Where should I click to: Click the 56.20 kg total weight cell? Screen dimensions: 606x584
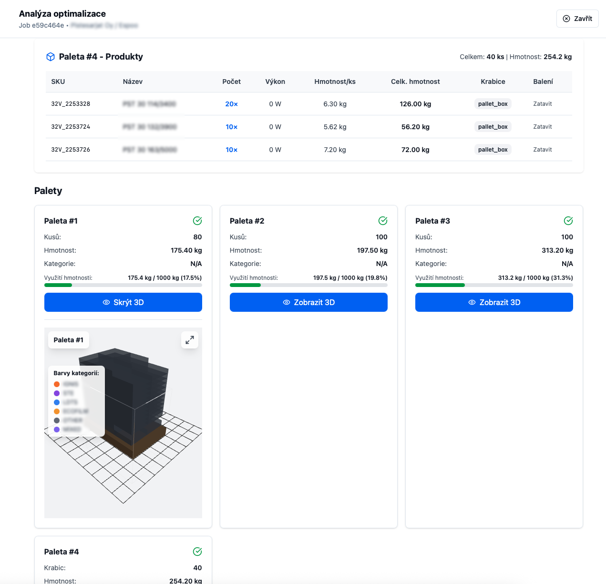[x=415, y=127]
